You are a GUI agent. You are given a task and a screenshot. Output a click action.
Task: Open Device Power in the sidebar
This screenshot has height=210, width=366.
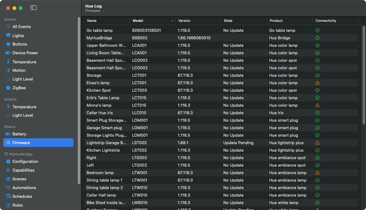tap(25, 53)
